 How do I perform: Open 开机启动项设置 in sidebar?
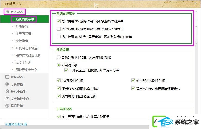[27, 48]
